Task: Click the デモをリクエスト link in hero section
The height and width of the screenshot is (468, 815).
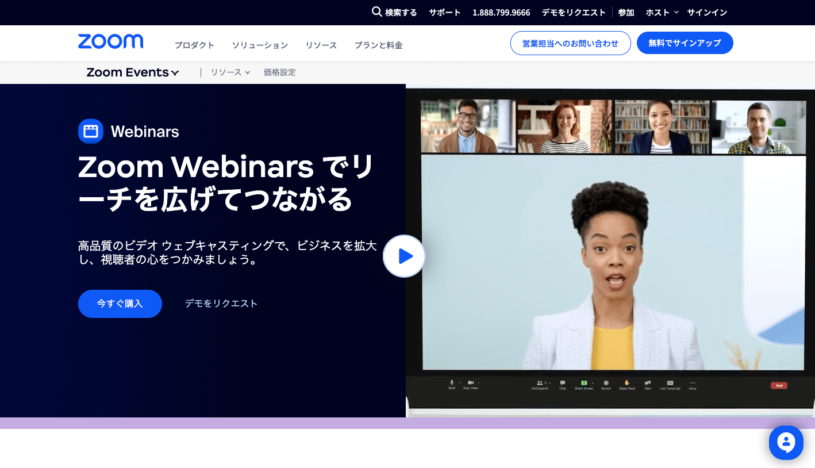Action: click(x=221, y=304)
